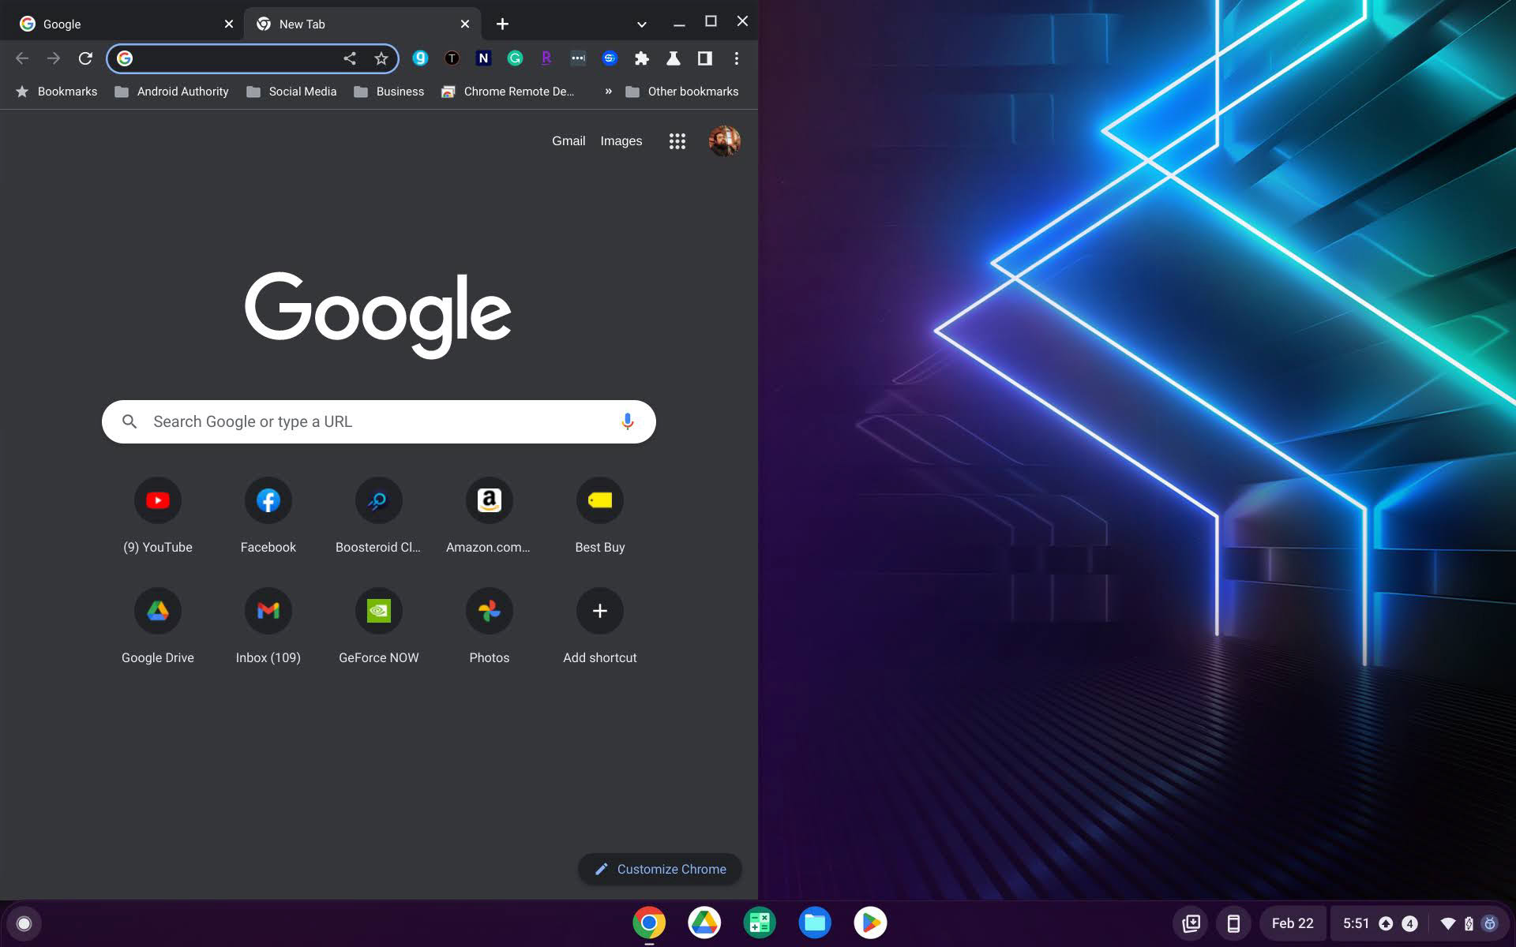Image resolution: width=1516 pixels, height=947 pixels.
Task: Open the Chrome Labs flask icon
Action: tap(673, 58)
